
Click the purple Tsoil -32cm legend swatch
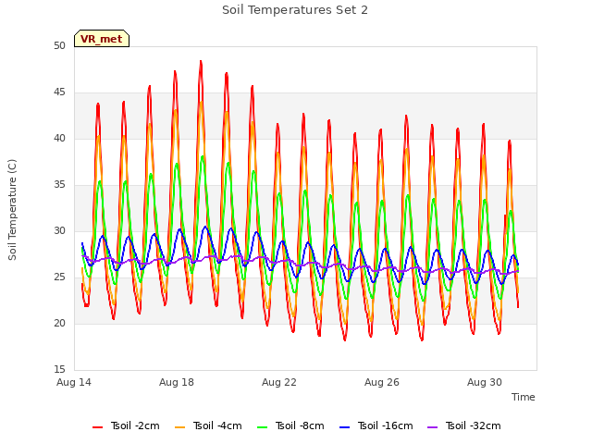(432, 427)
